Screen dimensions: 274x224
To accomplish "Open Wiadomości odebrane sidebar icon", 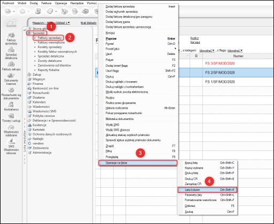I will 11,127.
